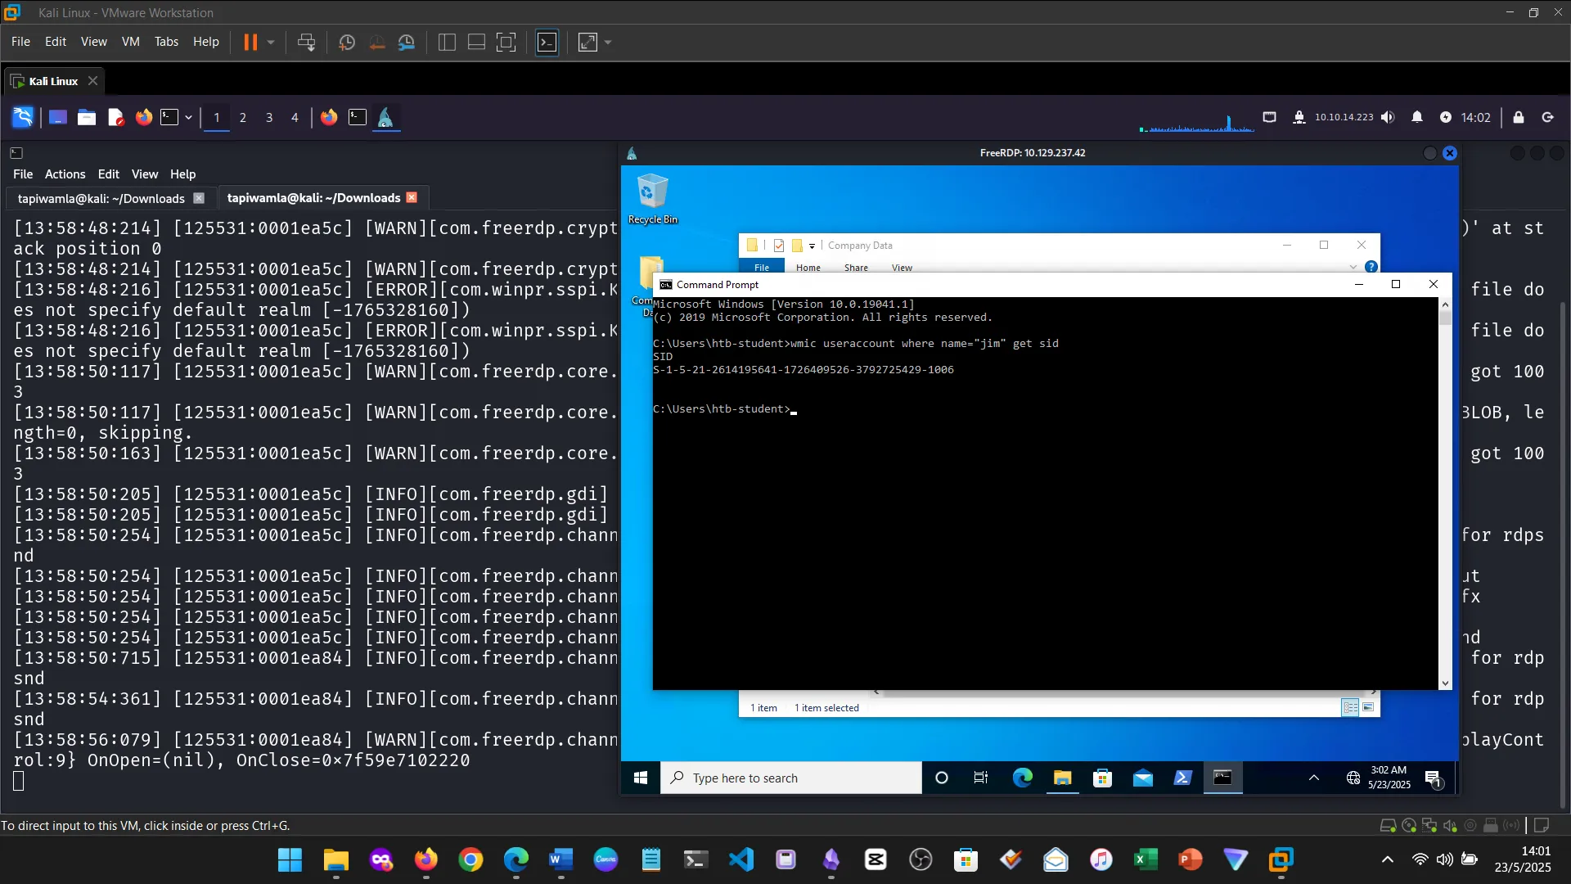Launch Firefox from the Kali panel
The height and width of the screenshot is (884, 1571).
coord(144,118)
